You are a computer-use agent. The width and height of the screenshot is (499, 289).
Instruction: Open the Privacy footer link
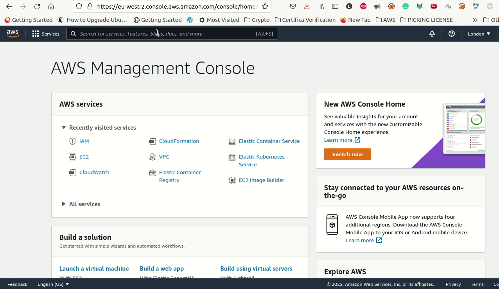(453, 284)
